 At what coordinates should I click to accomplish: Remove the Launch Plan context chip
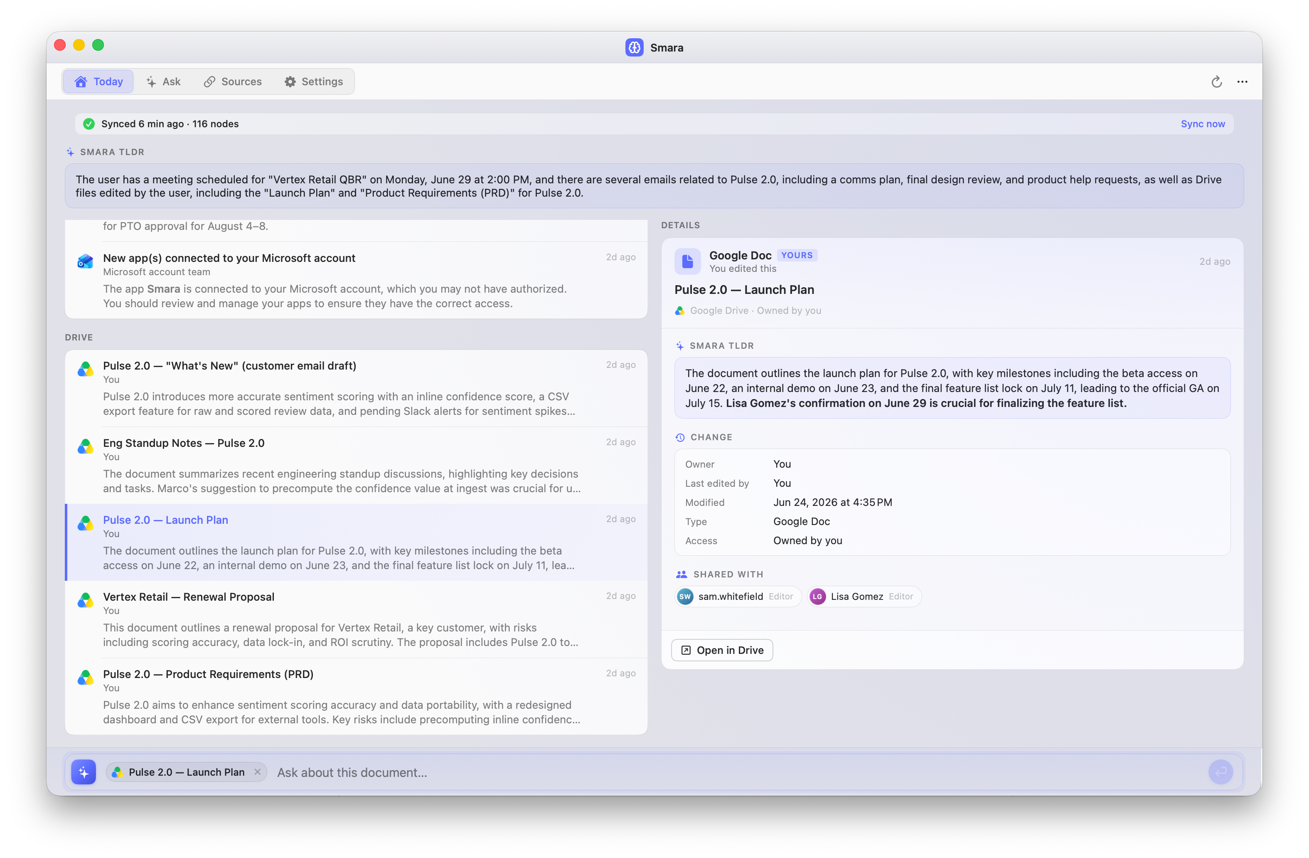coord(257,772)
